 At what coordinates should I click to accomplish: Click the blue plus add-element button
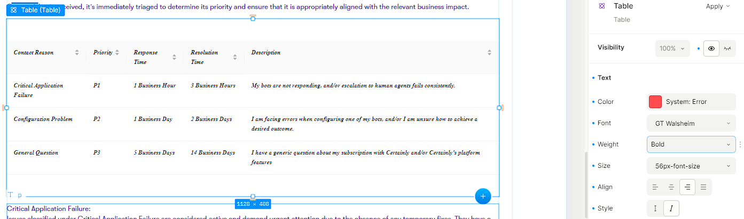pyautogui.click(x=483, y=197)
